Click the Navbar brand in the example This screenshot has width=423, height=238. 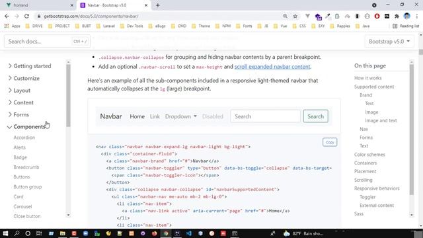[111, 116]
